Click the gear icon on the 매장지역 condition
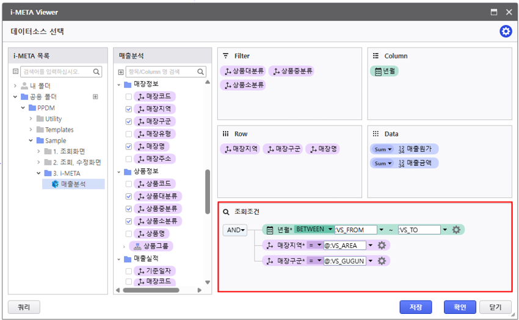The height and width of the screenshot is (320, 519). 382,245
